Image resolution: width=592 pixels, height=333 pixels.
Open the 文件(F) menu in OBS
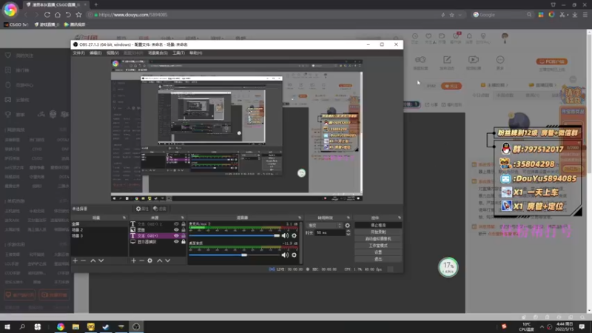pyautogui.click(x=78, y=53)
